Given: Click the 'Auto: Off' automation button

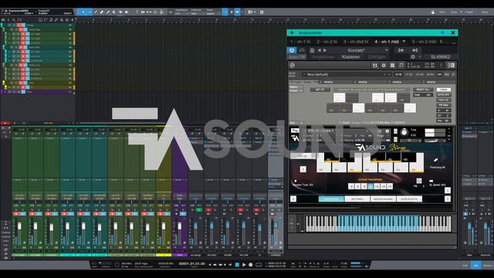Looking at the screenshot, I should 296,57.
